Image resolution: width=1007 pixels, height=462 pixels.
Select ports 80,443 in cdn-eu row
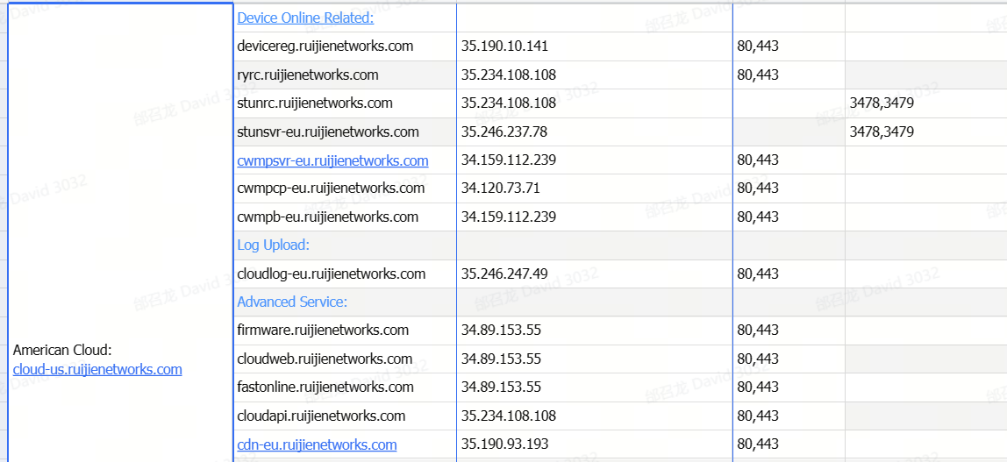pyautogui.click(x=759, y=444)
